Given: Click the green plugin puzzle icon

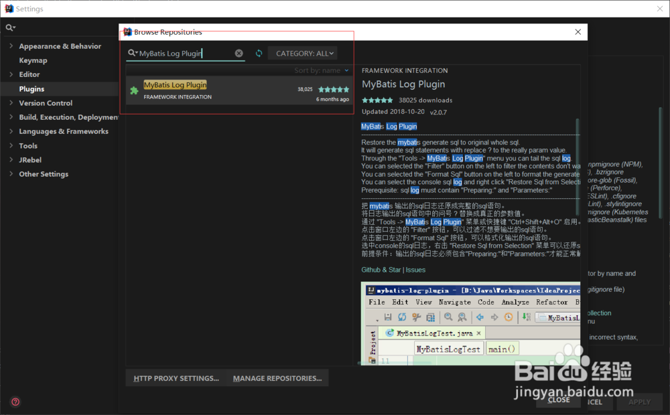Looking at the screenshot, I should [134, 90].
